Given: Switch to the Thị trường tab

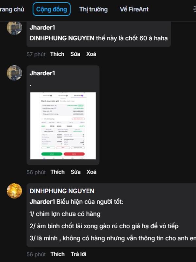Looking at the screenshot, I should pyautogui.click(x=93, y=9).
